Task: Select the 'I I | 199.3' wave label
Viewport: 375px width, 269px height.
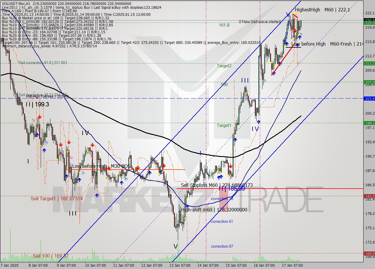Action: coord(37,104)
